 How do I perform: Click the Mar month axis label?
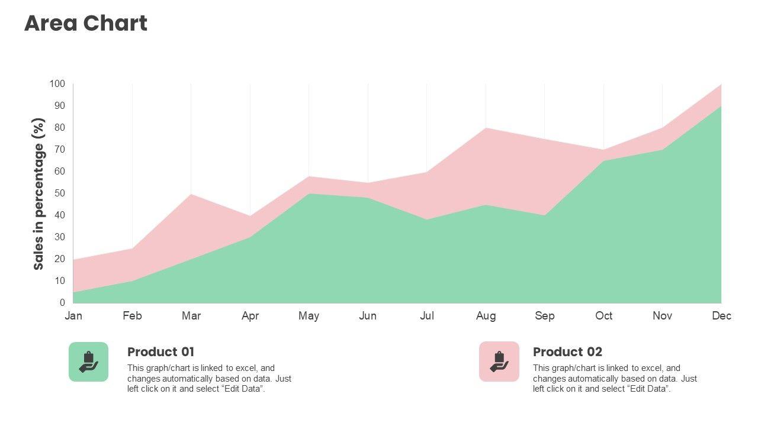tap(191, 316)
